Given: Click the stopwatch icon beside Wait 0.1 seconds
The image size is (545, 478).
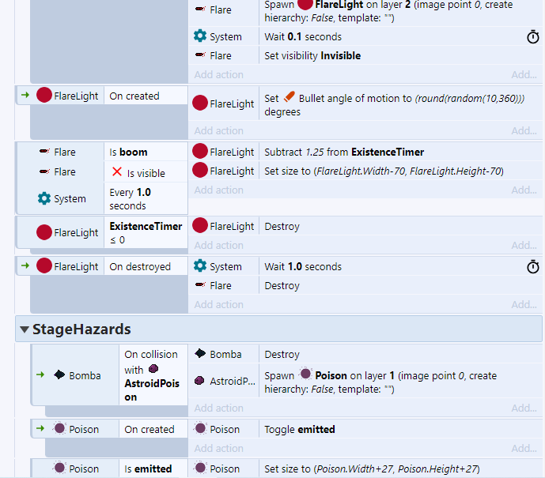Looking at the screenshot, I should coord(533,37).
